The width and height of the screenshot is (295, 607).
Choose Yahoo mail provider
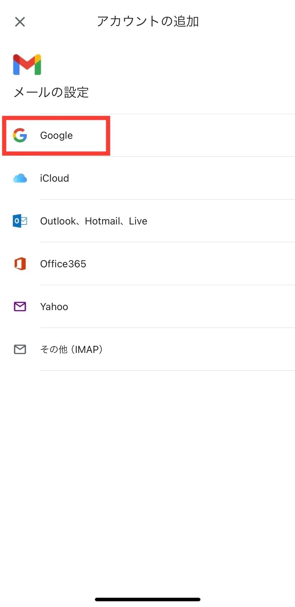[x=147, y=307]
